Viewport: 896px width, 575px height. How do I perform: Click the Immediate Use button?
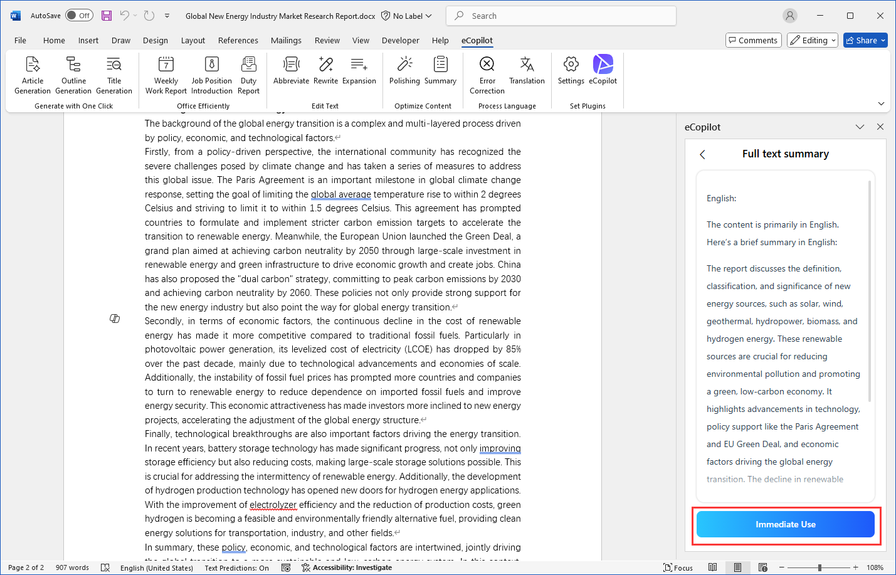coord(785,524)
